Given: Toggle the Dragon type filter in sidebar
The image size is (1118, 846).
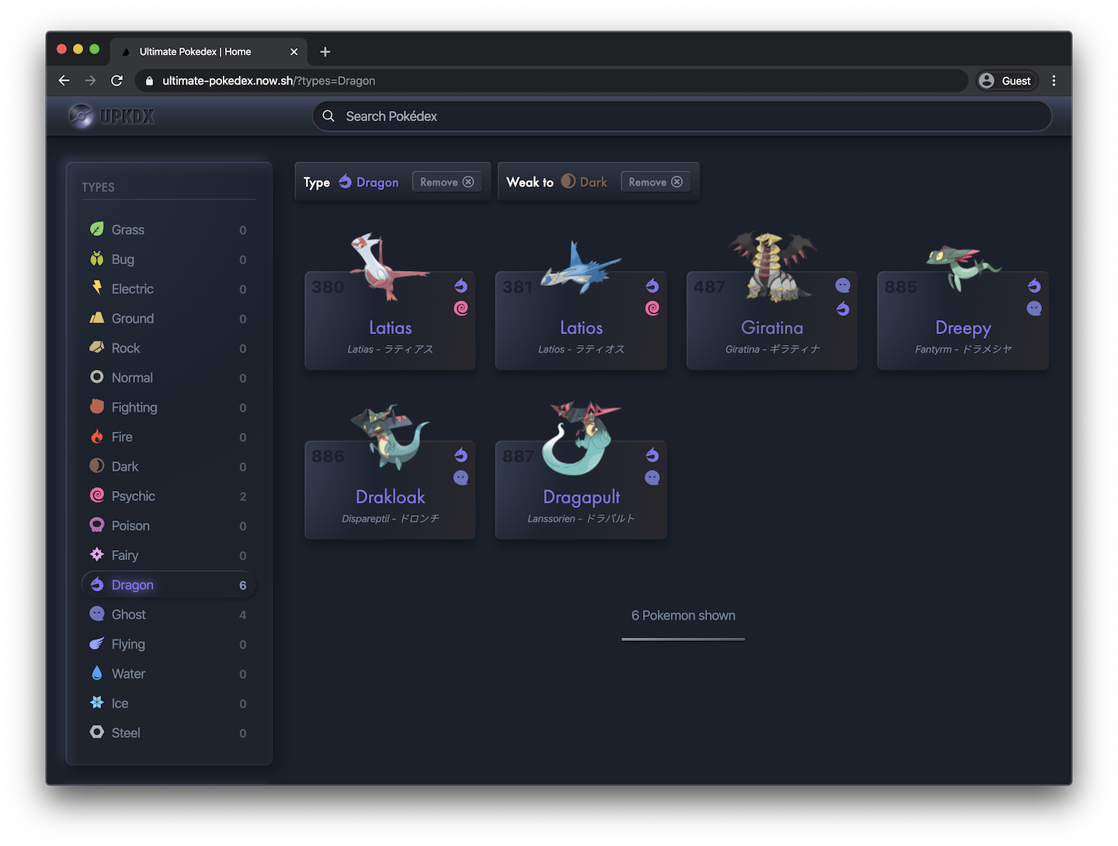Looking at the screenshot, I should tap(169, 585).
